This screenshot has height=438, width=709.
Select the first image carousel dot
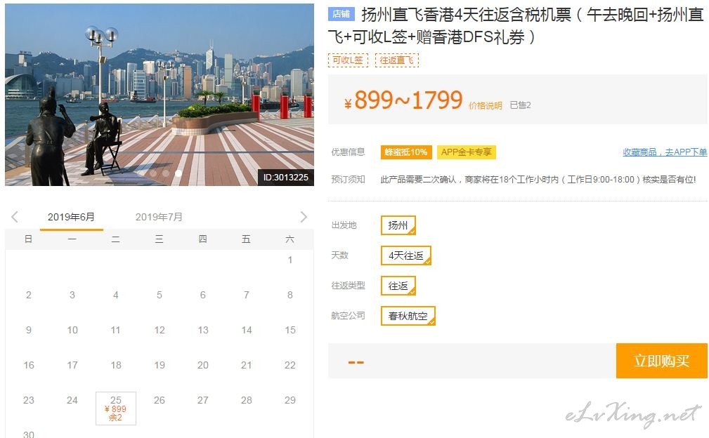[x=153, y=173]
